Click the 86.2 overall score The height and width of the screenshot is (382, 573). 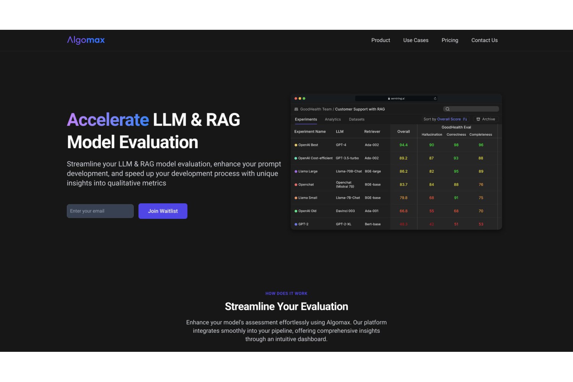403,172
